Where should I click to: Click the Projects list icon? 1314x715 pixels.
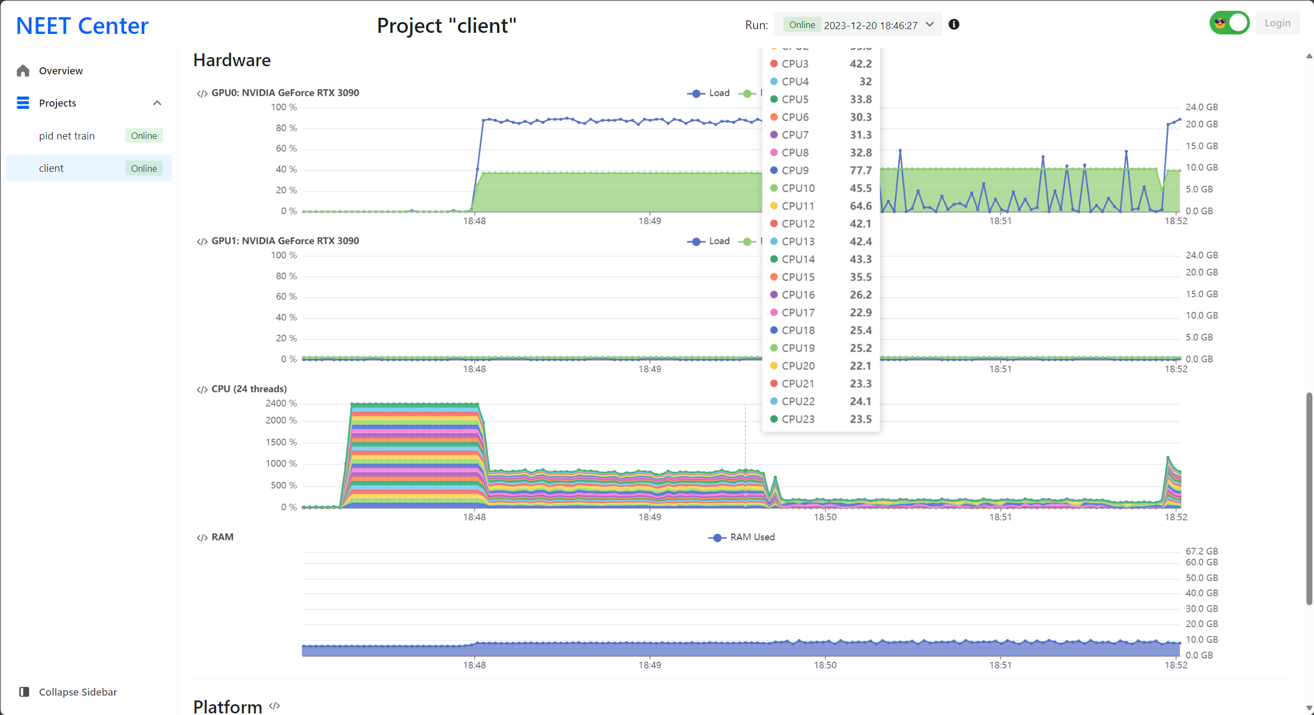click(23, 103)
